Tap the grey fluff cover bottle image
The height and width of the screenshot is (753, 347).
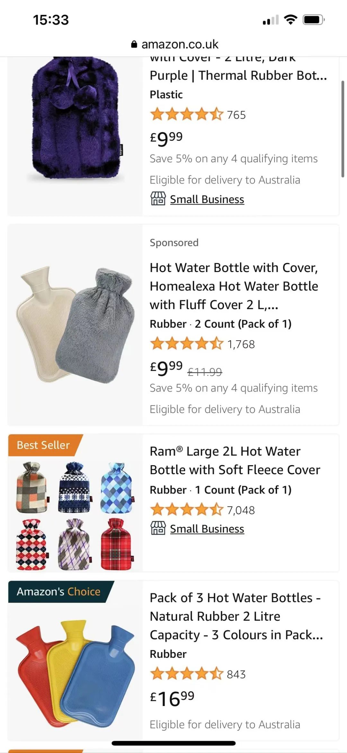(x=94, y=325)
